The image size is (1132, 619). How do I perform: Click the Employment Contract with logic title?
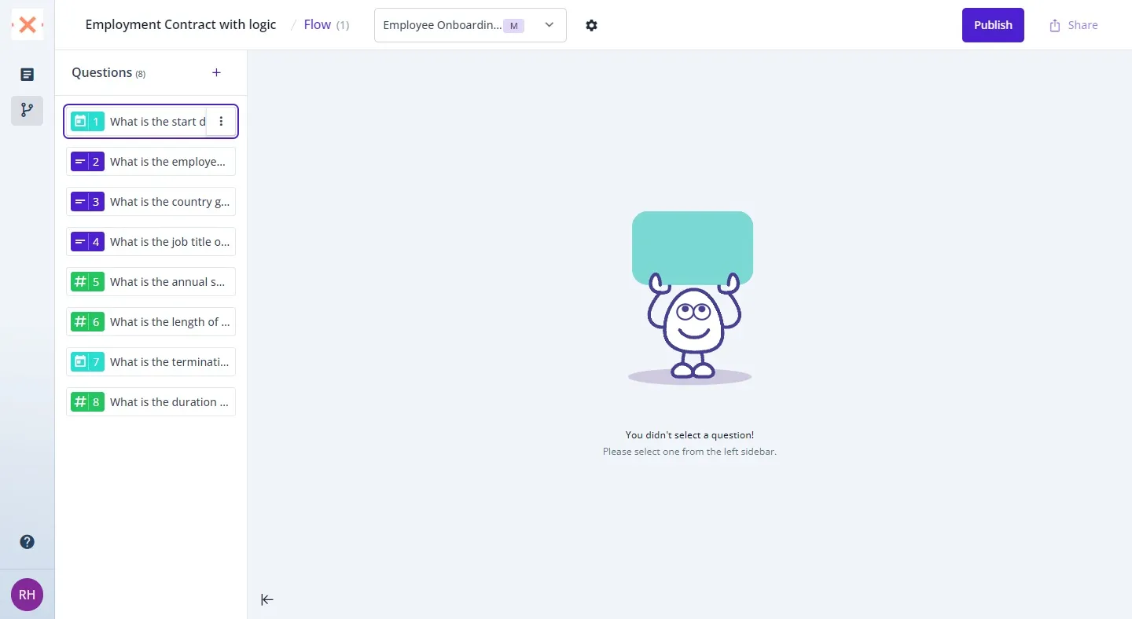point(181,25)
